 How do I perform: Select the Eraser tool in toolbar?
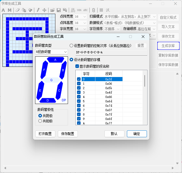pos(18,10)
